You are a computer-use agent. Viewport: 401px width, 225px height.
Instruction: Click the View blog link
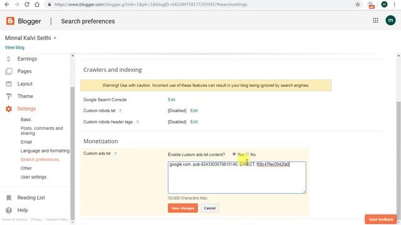coord(14,47)
